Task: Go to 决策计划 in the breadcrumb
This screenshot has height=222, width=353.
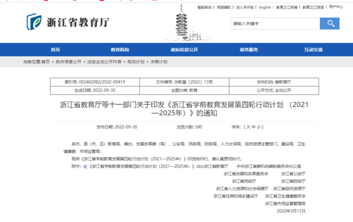Action: click(159, 62)
